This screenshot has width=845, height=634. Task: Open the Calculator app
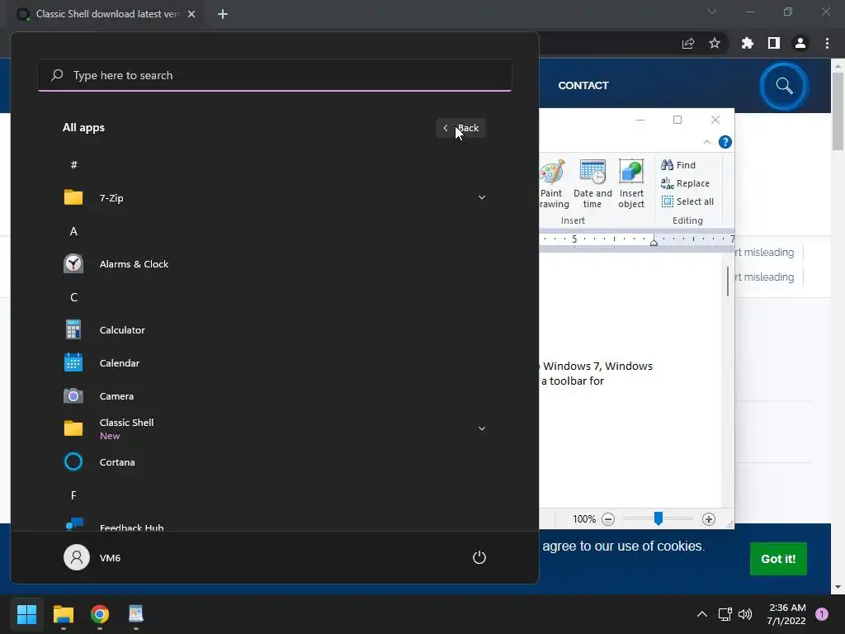click(275, 330)
